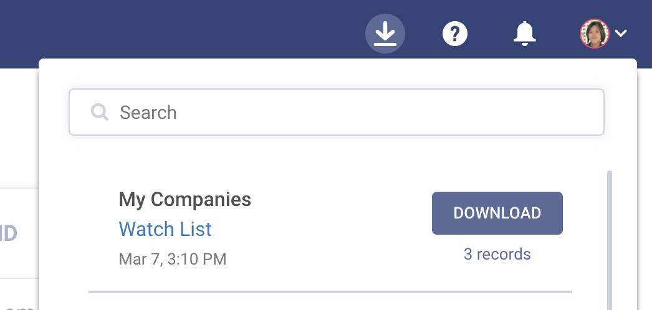Click the Mar 7, 3:10 PM timestamp

point(172,258)
